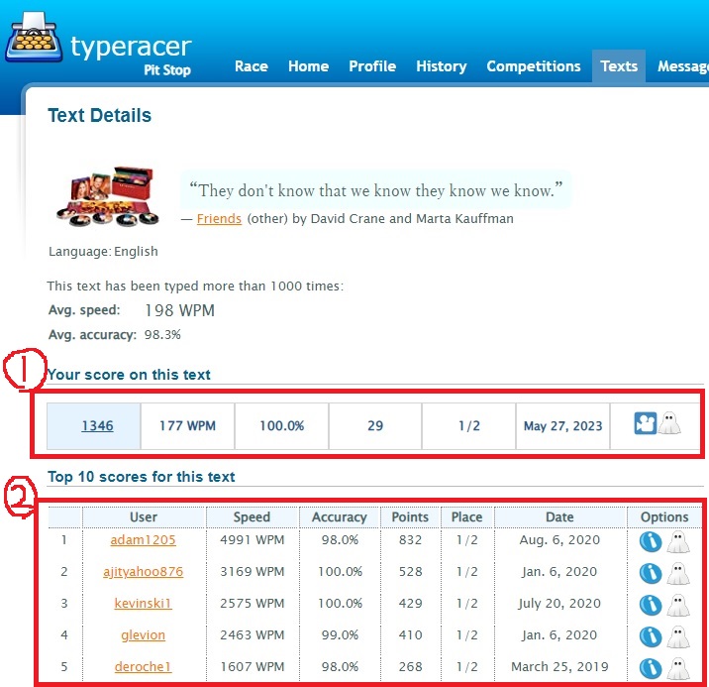Open ajityahoo876's user profile link
The width and height of the screenshot is (709, 687).
(143, 572)
